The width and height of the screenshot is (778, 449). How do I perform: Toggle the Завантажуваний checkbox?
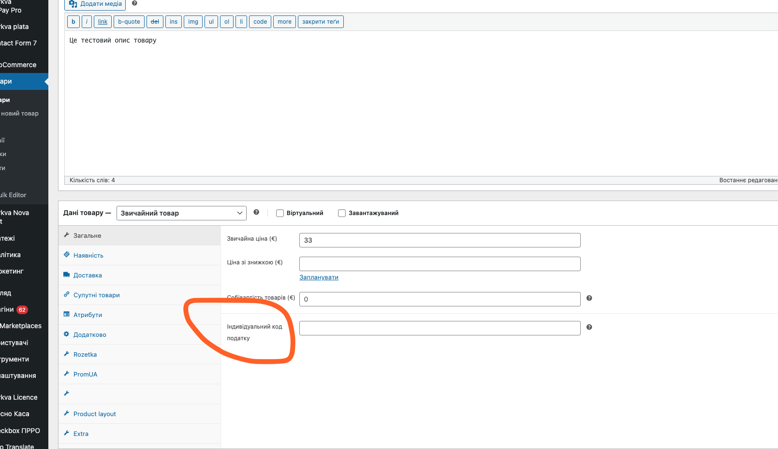[x=342, y=213]
